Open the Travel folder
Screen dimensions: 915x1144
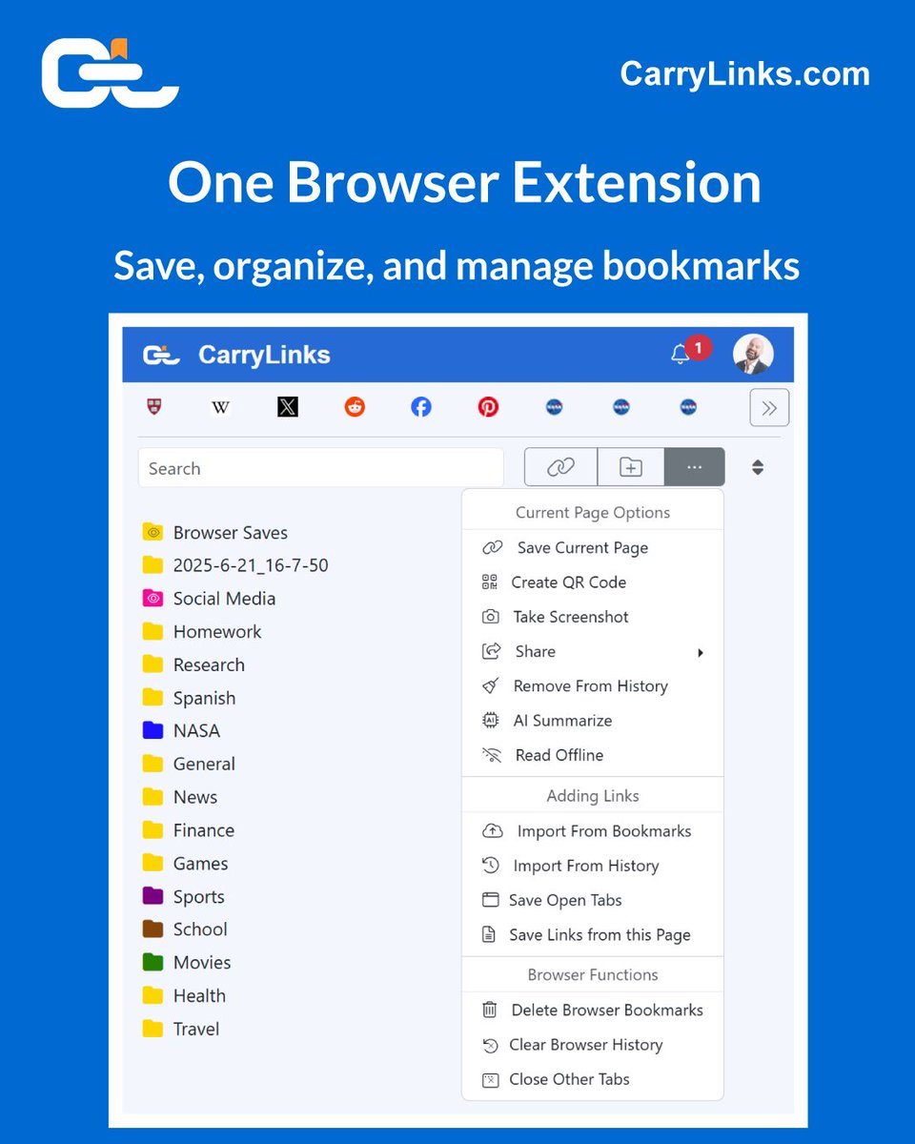coord(181,1029)
